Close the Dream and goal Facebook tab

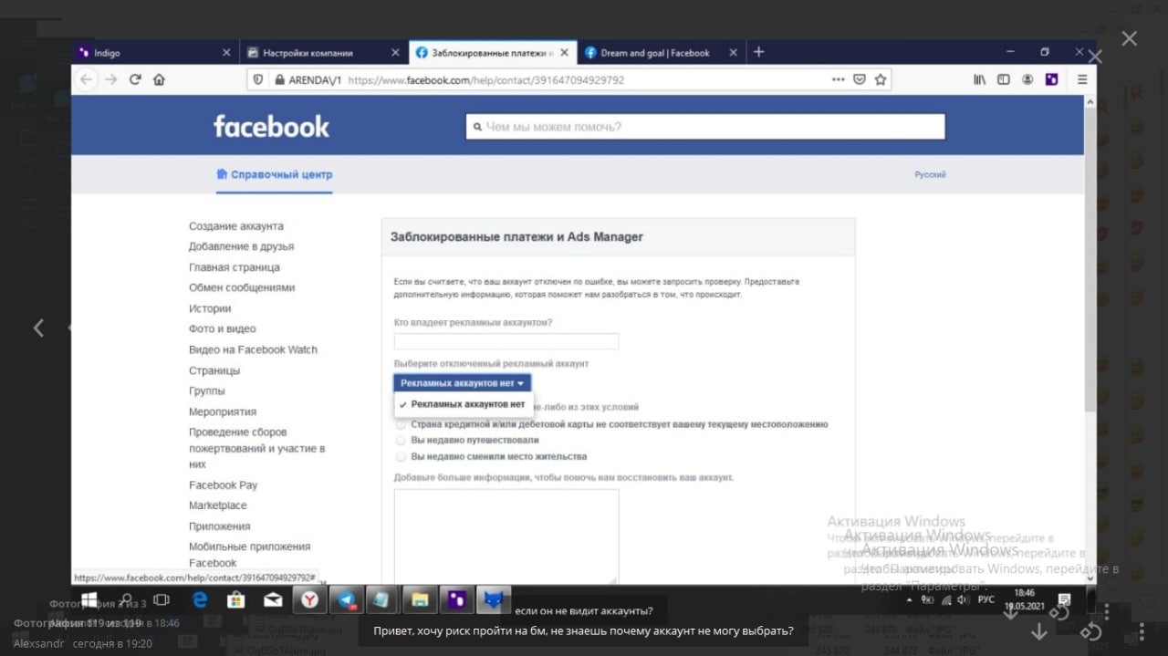point(733,53)
